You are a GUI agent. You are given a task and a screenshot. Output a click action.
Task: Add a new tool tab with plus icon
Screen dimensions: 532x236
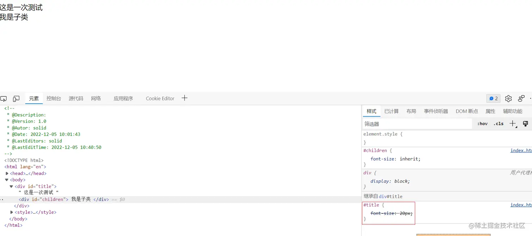(184, 98)
